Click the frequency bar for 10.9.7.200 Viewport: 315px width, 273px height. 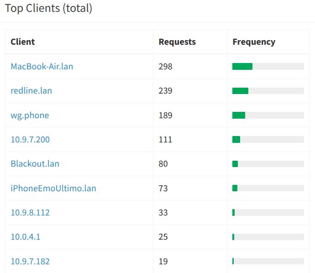(268, 139)
